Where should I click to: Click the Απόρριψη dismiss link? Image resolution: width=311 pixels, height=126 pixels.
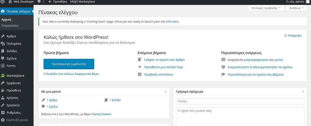click(x=295, y=36)
